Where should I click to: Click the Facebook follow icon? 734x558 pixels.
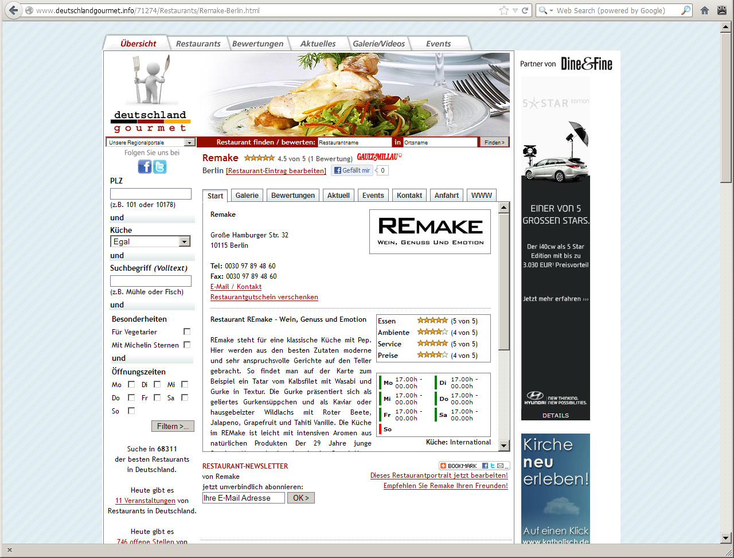point(145,166)
